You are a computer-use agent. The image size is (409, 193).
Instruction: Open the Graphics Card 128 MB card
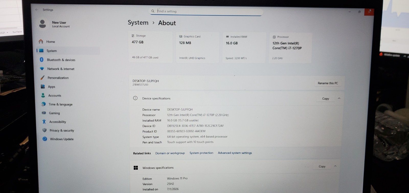click(198, 47)
